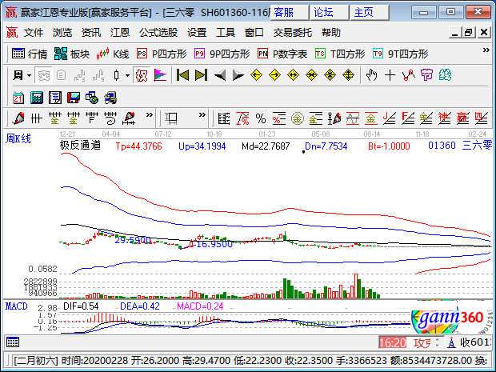Toggle the 权 rights-adjustment button
The width and height of the screenshot is (496, 372).
coord(142,75)
